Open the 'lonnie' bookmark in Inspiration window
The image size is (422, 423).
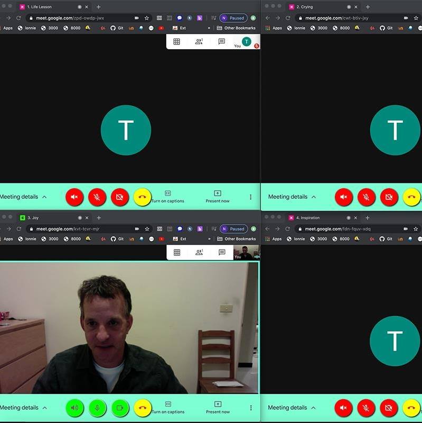[296, 239]
